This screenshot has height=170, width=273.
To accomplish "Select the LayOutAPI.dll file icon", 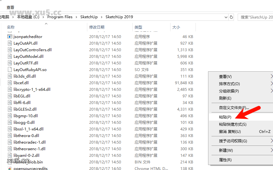I will 10,43.
